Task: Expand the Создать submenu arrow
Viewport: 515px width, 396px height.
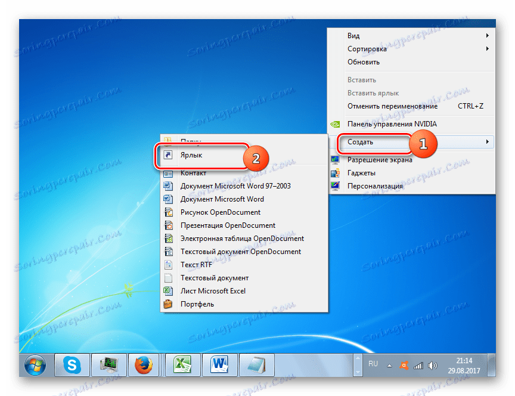Action: (x=488, y=141)
